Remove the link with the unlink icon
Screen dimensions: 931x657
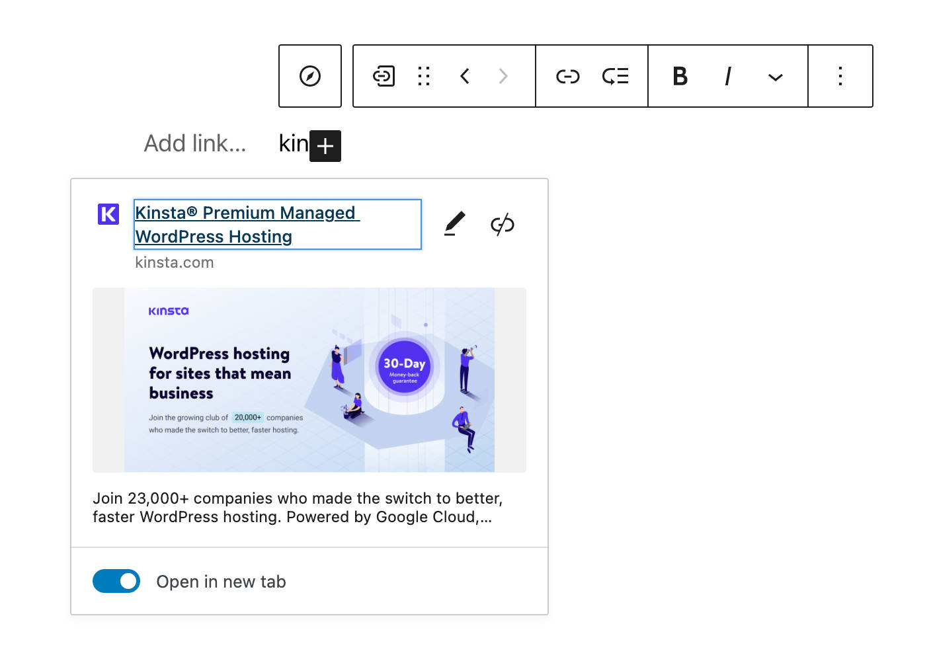(x=503, y=224)
